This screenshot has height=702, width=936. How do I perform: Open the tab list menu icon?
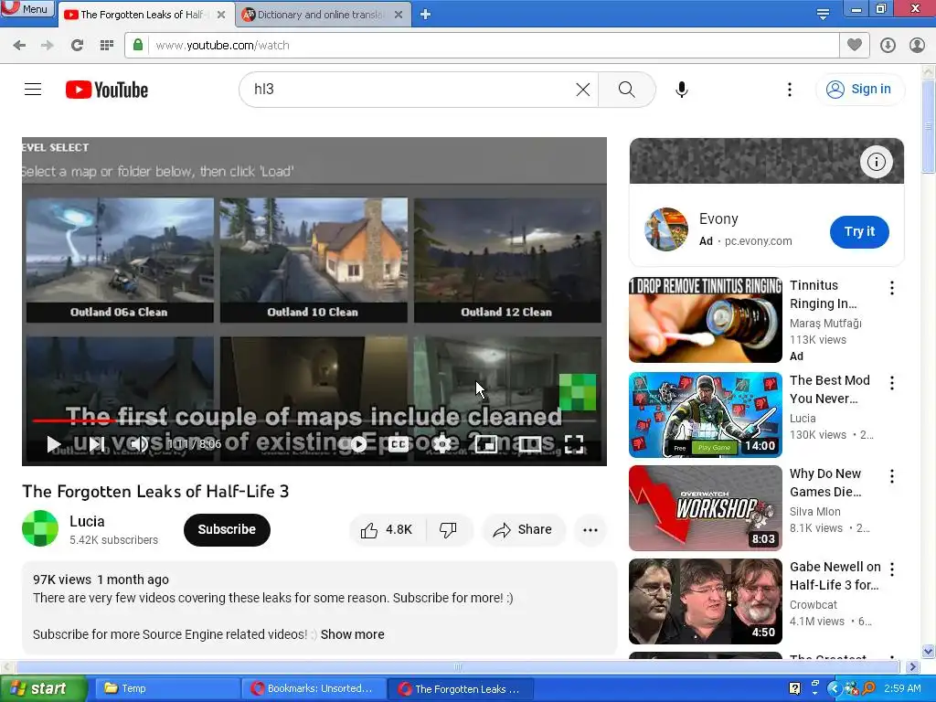pos(823,15)
